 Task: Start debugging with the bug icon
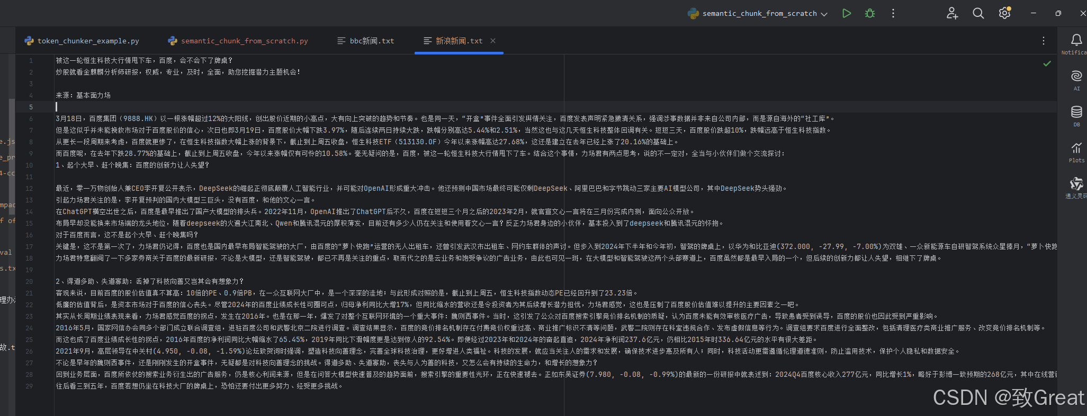click(x=870, y=13)
